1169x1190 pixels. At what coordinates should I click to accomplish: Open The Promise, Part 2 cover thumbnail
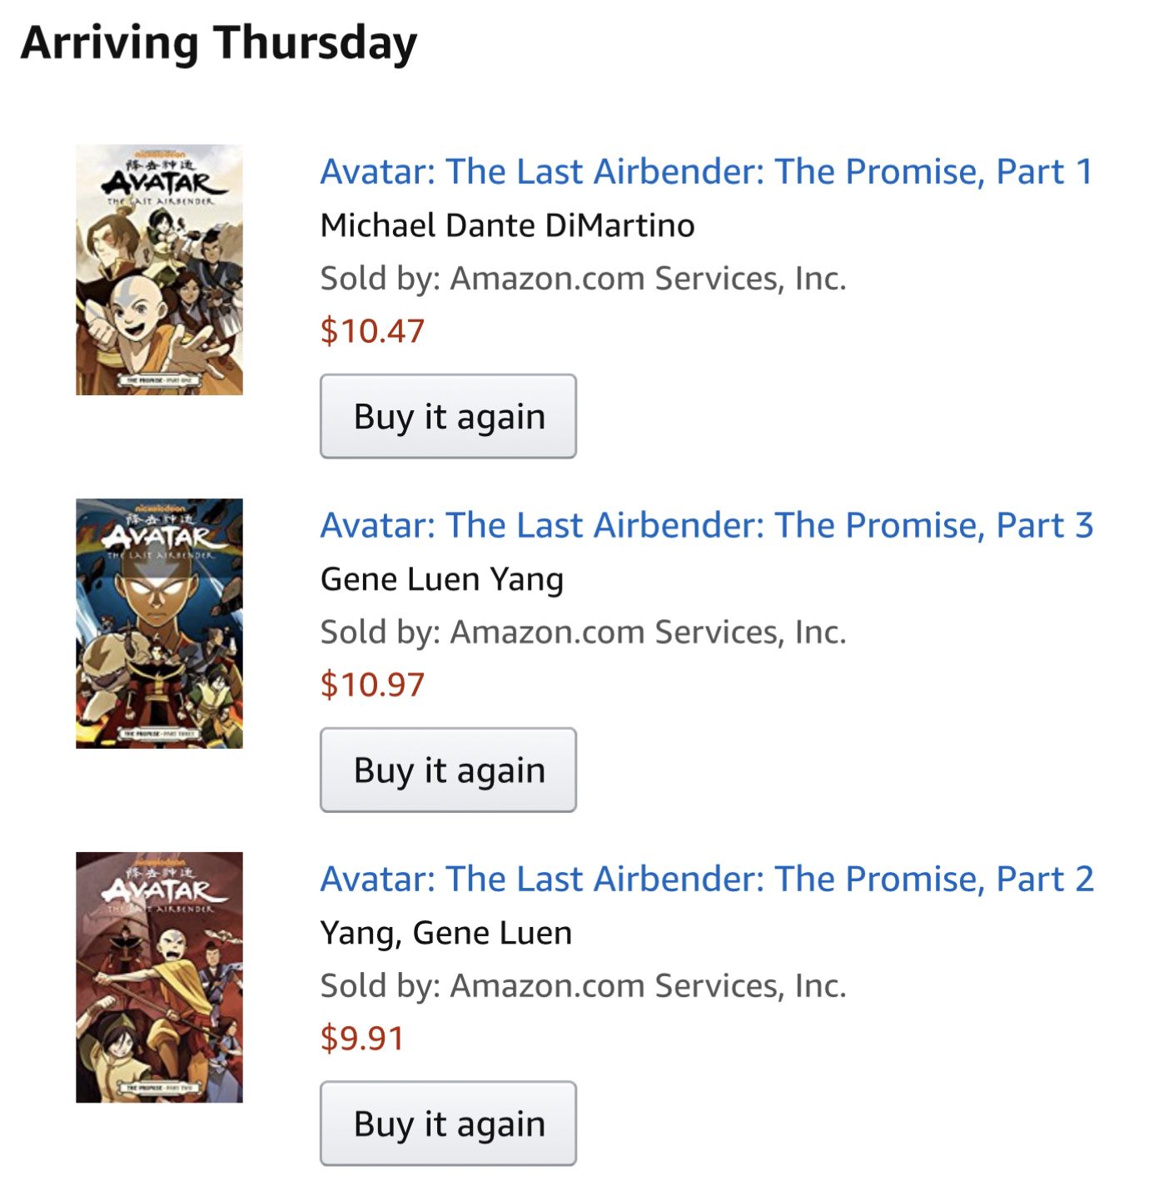(x=159, y=977)
